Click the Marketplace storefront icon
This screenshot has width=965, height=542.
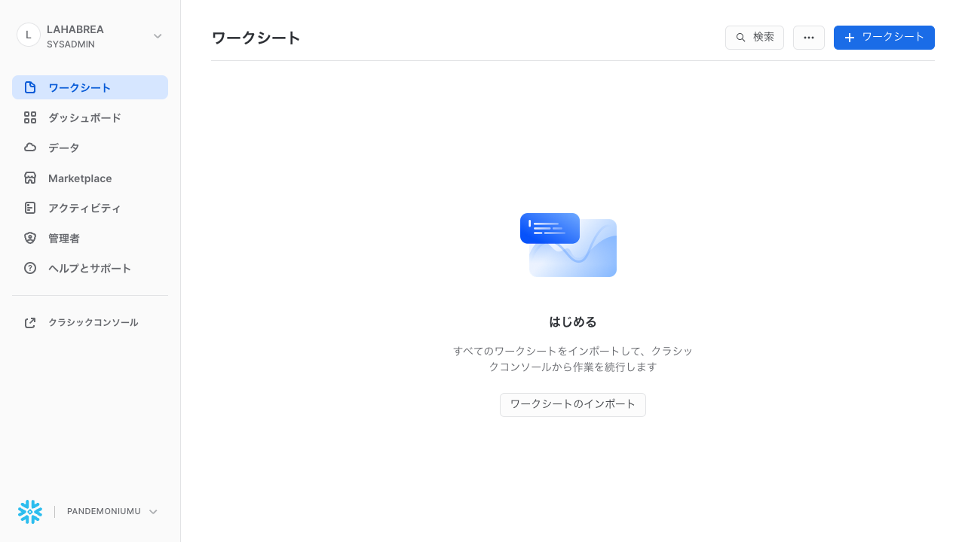pos(30,178)
